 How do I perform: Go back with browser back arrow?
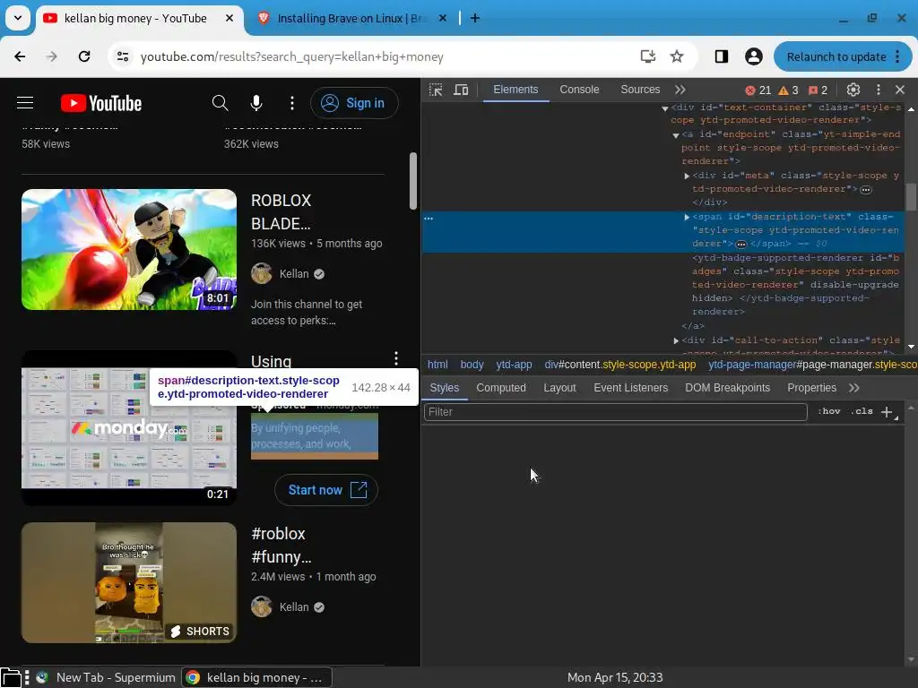pos(20,56)
